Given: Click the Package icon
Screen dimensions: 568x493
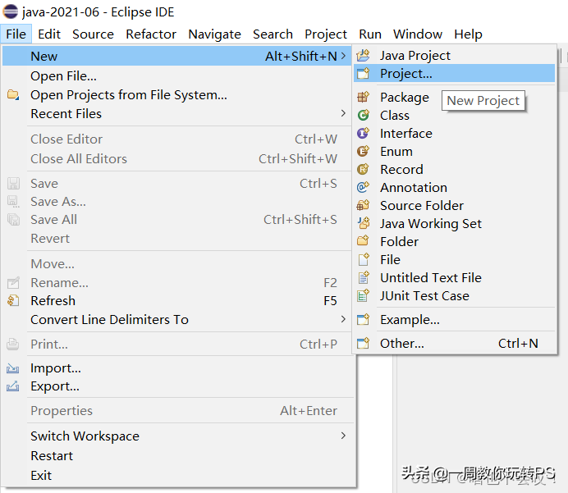Looking at the screenshot, I should point(363,97).
